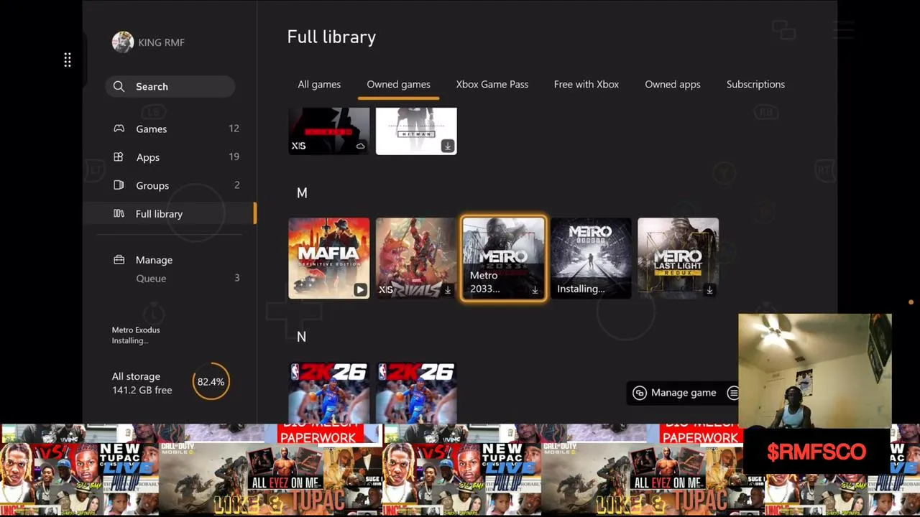
Task: Select the Mafia Definitive Edition tile
Action: coord(329,258)
